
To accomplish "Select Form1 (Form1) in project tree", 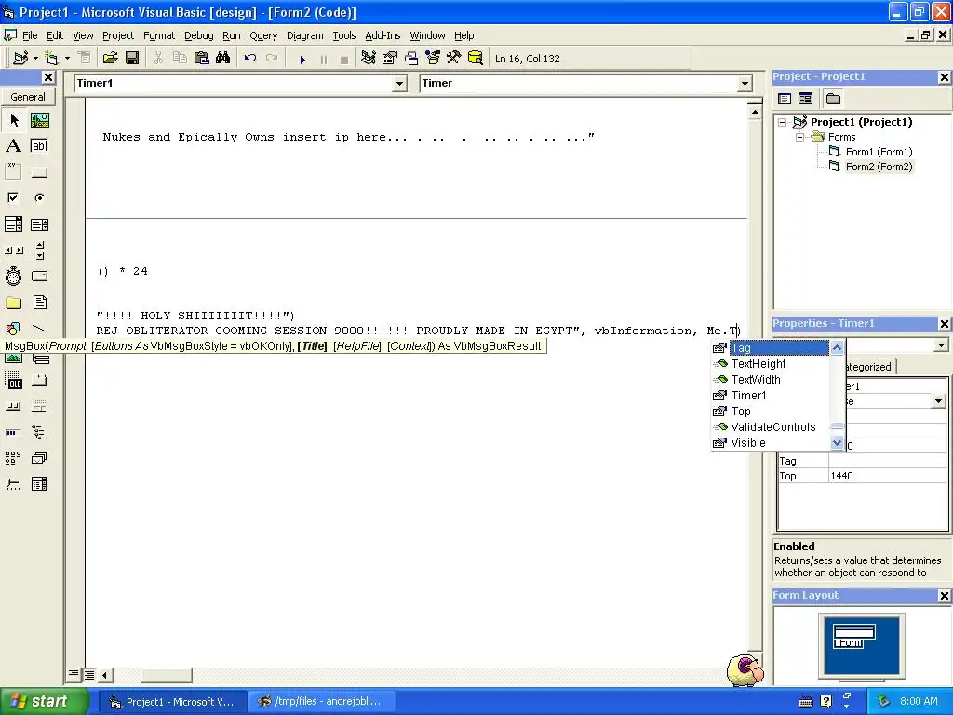I will click(x=879, y=152).
